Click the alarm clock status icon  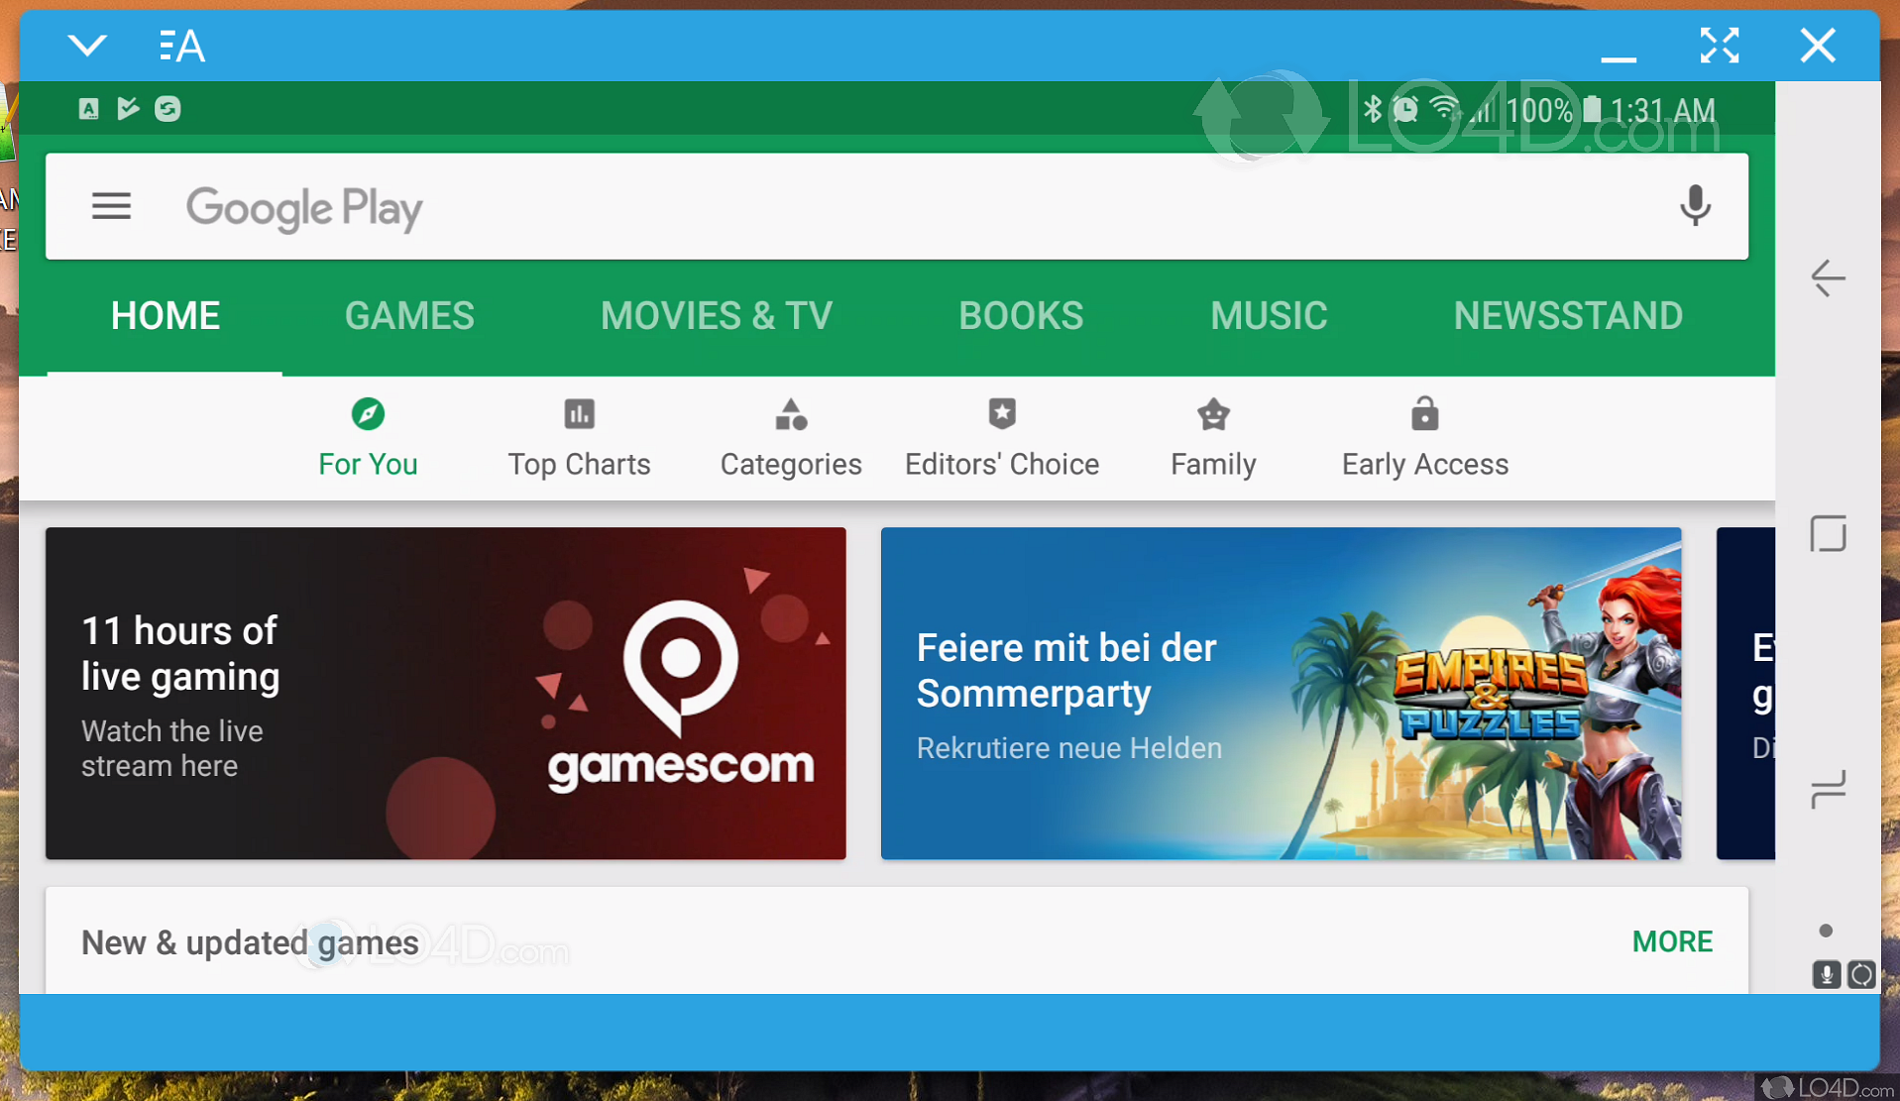pos(1405,109)
